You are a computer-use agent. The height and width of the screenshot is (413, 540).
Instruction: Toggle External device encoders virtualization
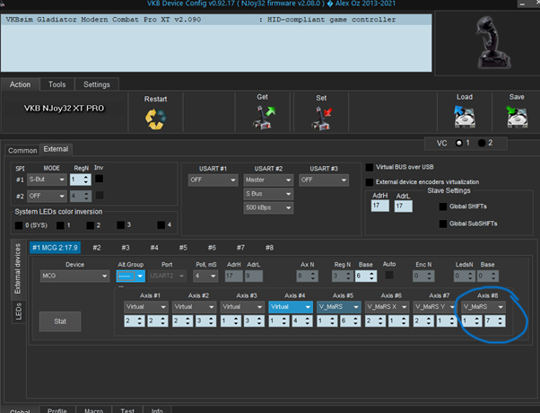370,182
